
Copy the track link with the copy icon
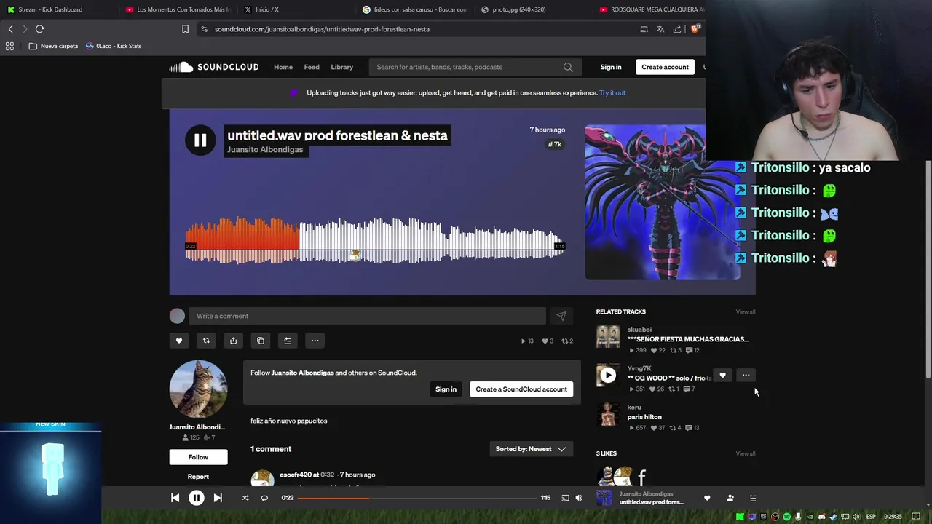pyautogui.click(x=261, y=341)
